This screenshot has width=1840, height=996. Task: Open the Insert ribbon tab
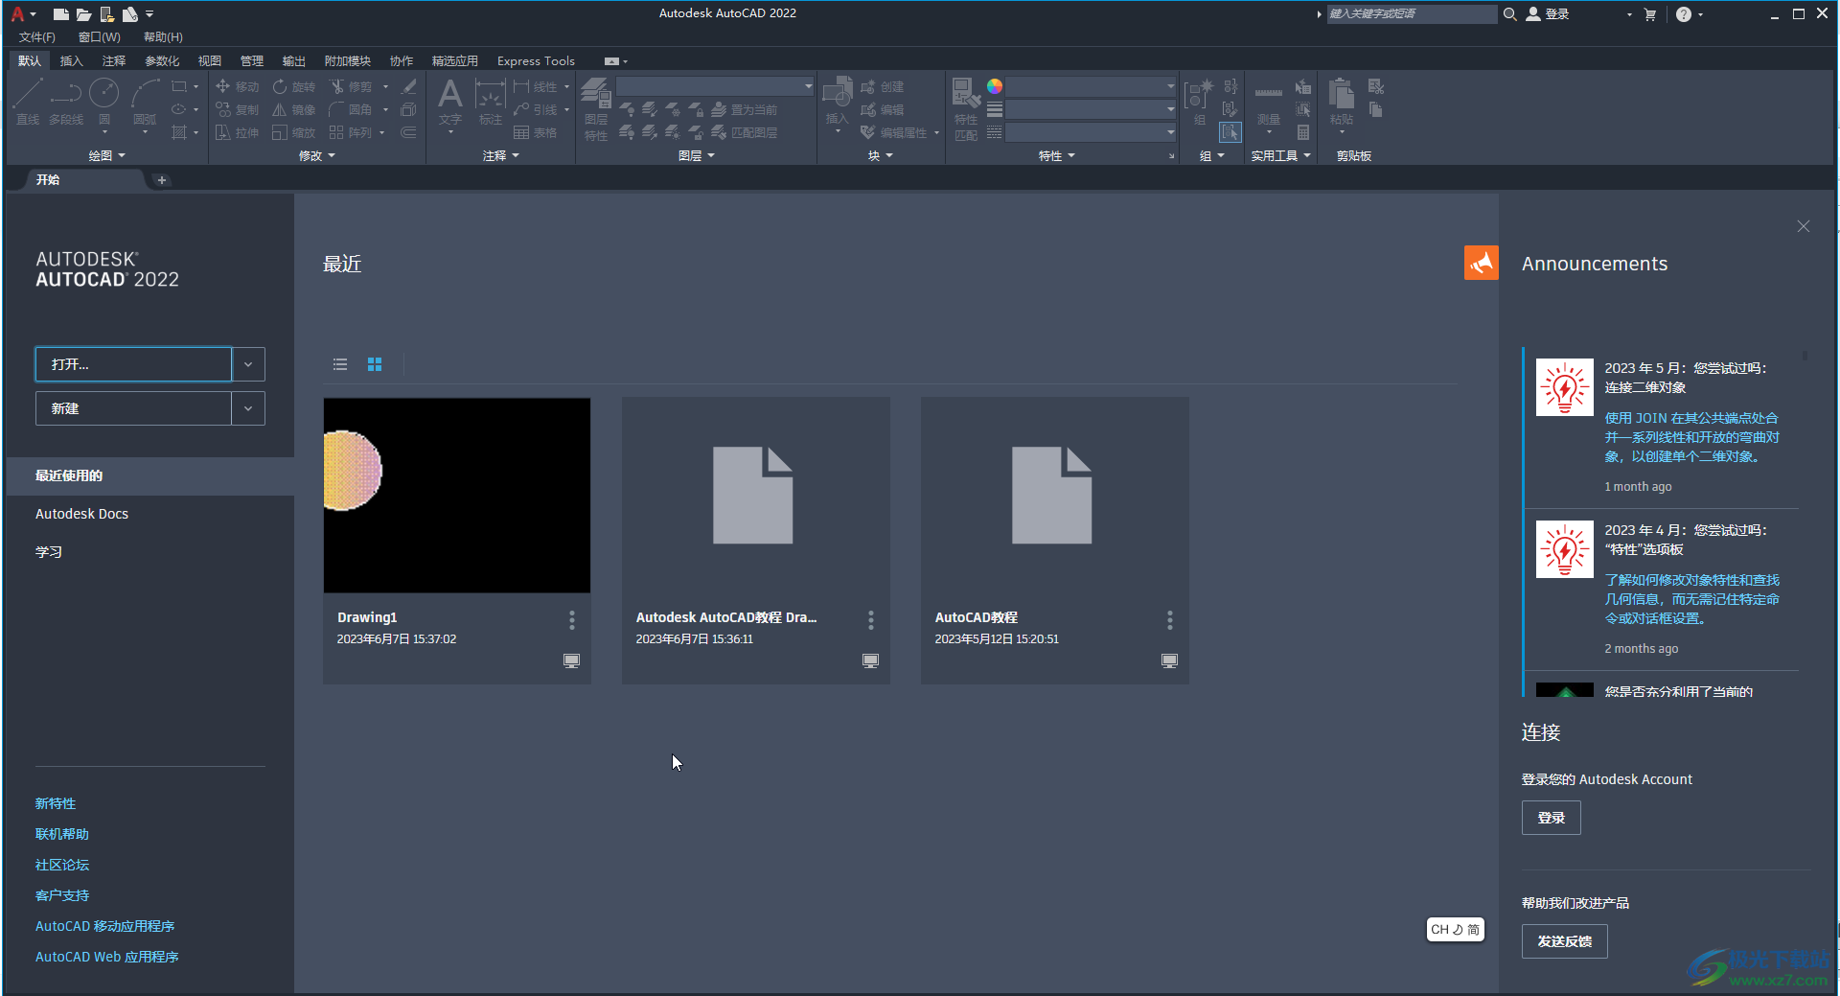pyautogui.click(x=71, y=60)
